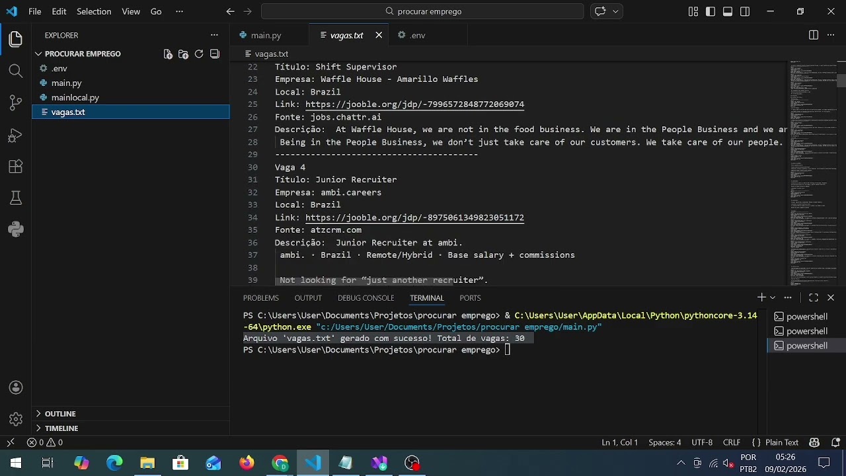Switch to the OUTPUT panel tab
Image resolution: width=846 pixels, height=476 pixels.
pyautogui.click(x=308, y=298)
